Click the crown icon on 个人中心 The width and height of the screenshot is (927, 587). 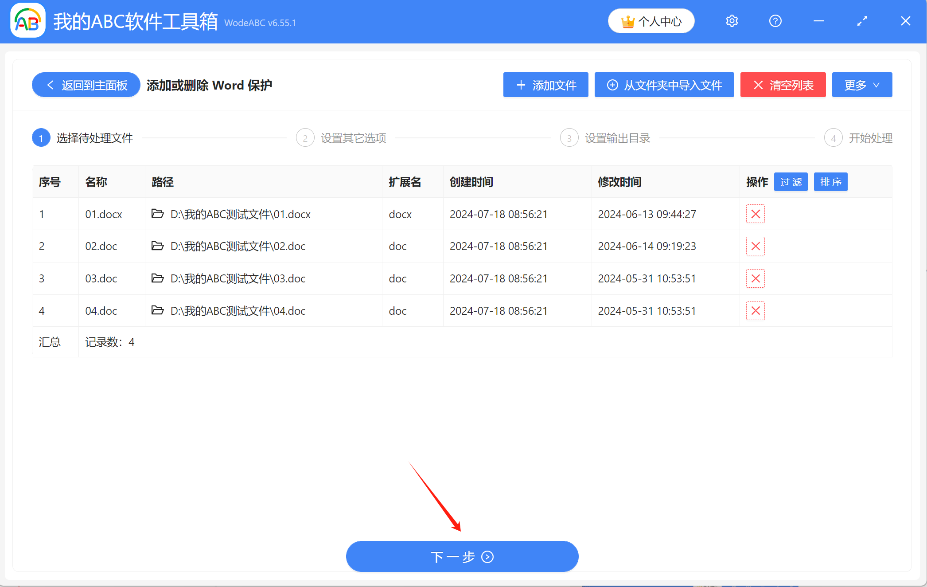point(627,20)
